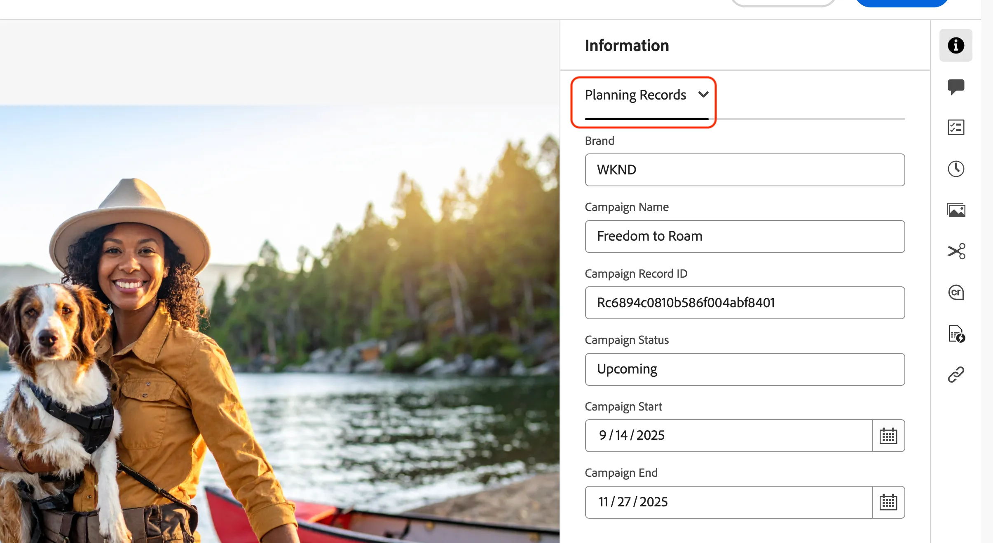The width and height of the screenshot is (993, 543).
Task: Click the Campaign Name field
Action: click(745, 237)
